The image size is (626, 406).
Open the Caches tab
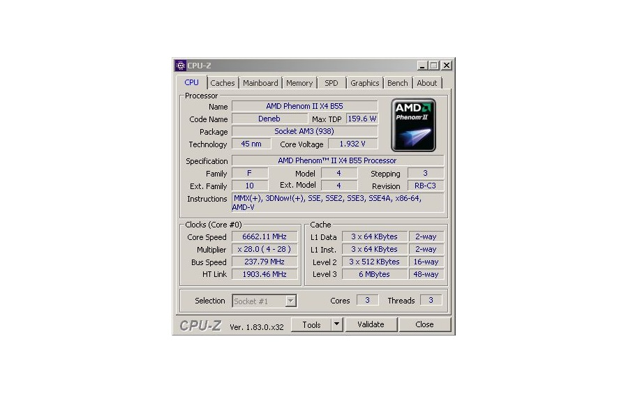pyautogui.click(x=223, y=83)
